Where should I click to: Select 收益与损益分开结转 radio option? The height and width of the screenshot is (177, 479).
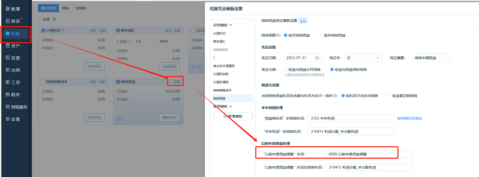286,70
